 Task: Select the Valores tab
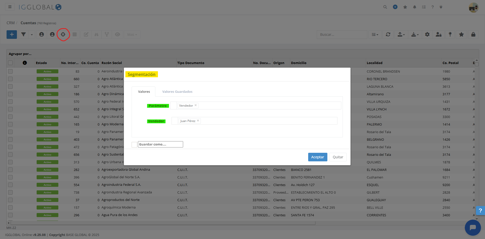(144, 92)
